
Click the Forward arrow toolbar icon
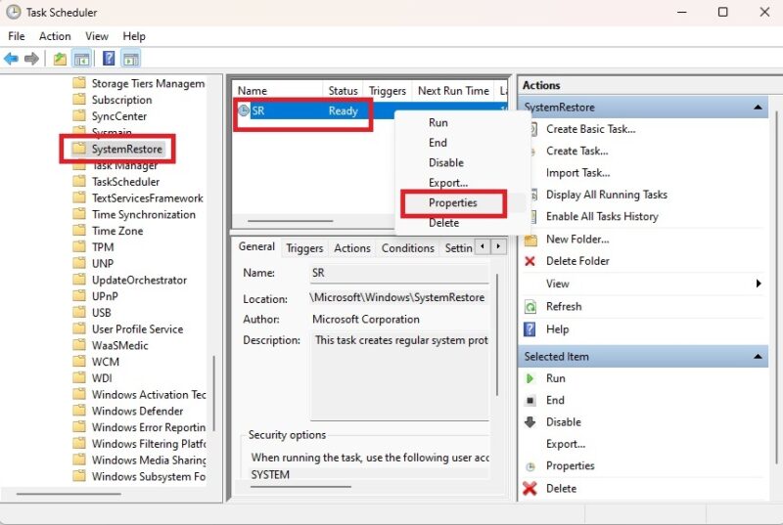click(31, 59)
